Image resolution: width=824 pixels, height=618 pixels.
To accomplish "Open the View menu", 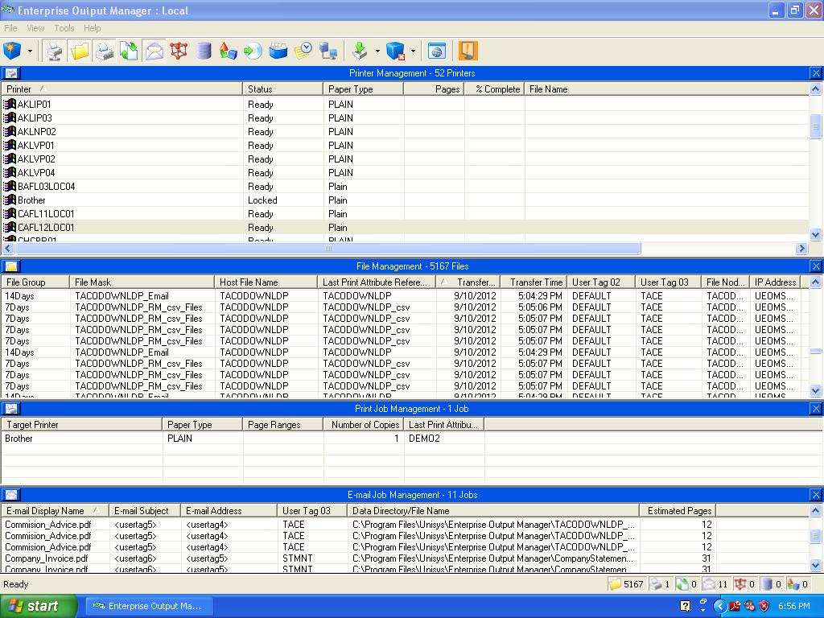I will pyautogui.click(x=35, y=28).
